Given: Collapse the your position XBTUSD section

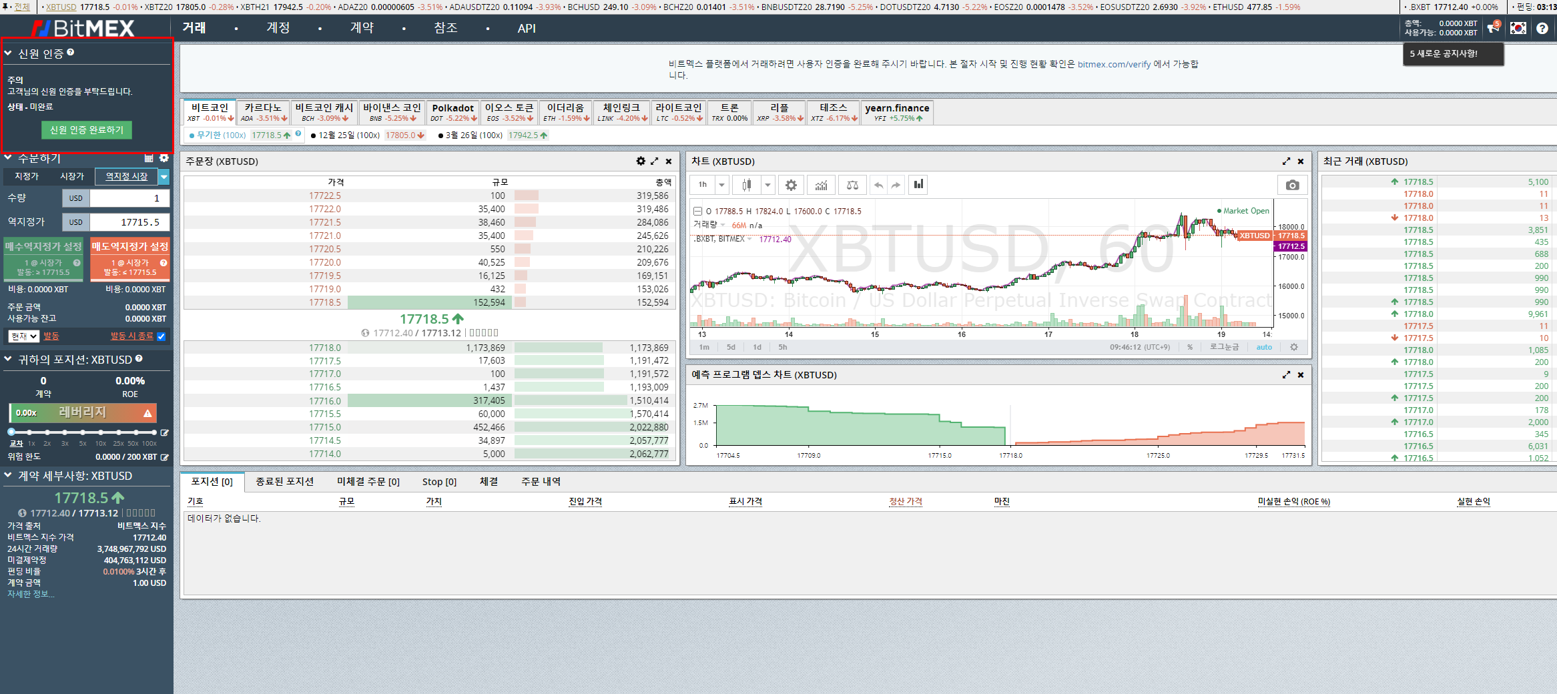Looking at the screenshot, I should 8,359.
